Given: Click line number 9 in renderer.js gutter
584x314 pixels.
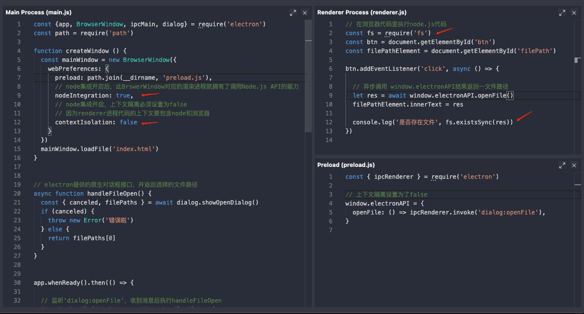Looking at the screenshot, I should click(x=330, y=96).
